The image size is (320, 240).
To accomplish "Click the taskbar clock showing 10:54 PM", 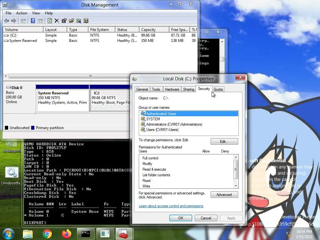I will coord(304,234).
